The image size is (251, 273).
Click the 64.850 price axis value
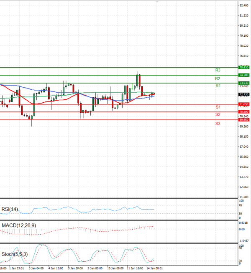[x=244, y=167]
